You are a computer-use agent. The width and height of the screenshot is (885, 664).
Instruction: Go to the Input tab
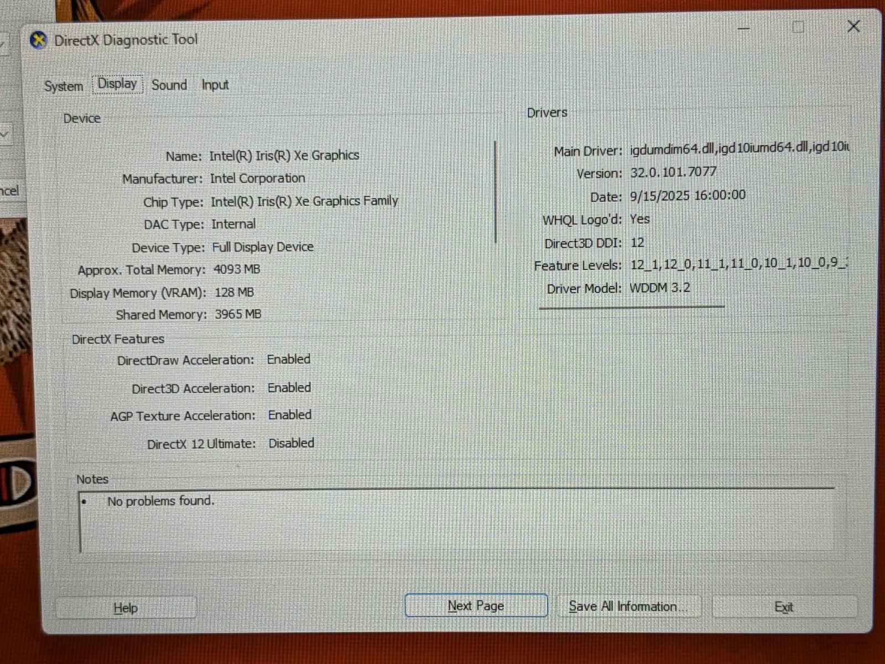coord(215,85)
